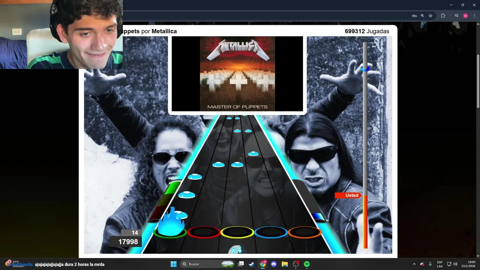Open Chrome's three-dot menu

click(x=474, y=16)
